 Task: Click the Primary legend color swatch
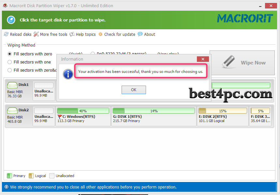pos(9,176)
